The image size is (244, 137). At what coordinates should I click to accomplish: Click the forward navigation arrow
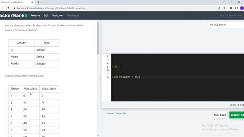click(2, 8)
